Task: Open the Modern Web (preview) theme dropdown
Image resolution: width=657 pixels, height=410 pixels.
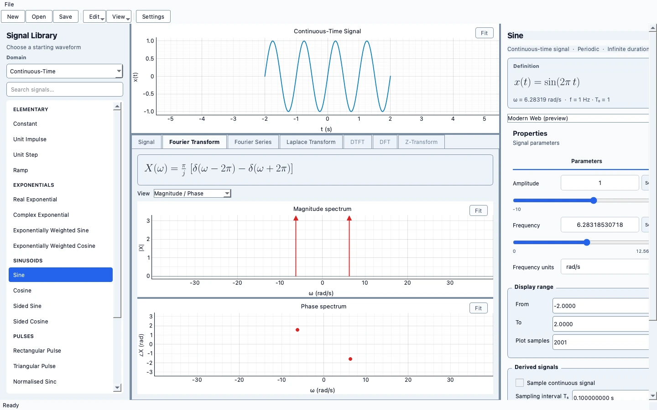Action: click(x=578, y=118)
